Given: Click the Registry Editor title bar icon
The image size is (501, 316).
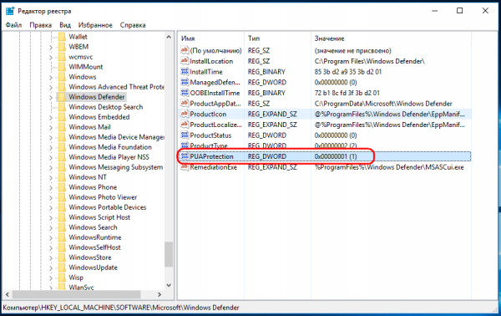Looking at the screenshot, I should point(10,11).
